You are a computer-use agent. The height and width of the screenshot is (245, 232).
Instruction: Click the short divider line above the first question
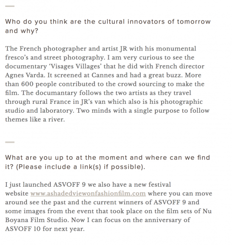coord(10,6)
